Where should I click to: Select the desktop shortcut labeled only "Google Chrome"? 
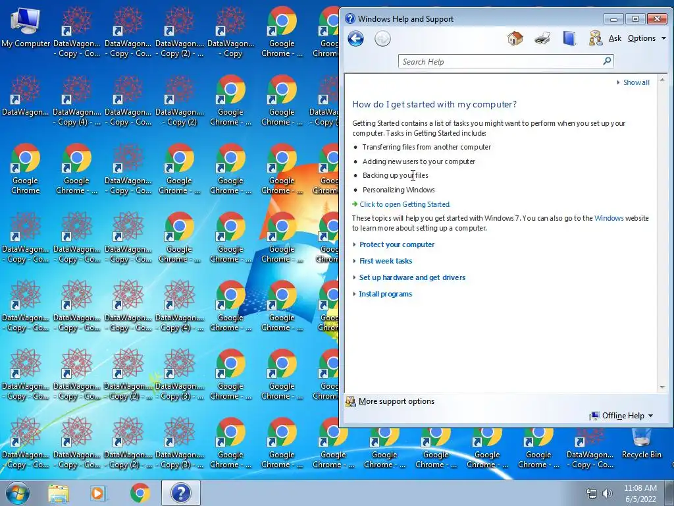pyautogui.click(x=26, y=169)
